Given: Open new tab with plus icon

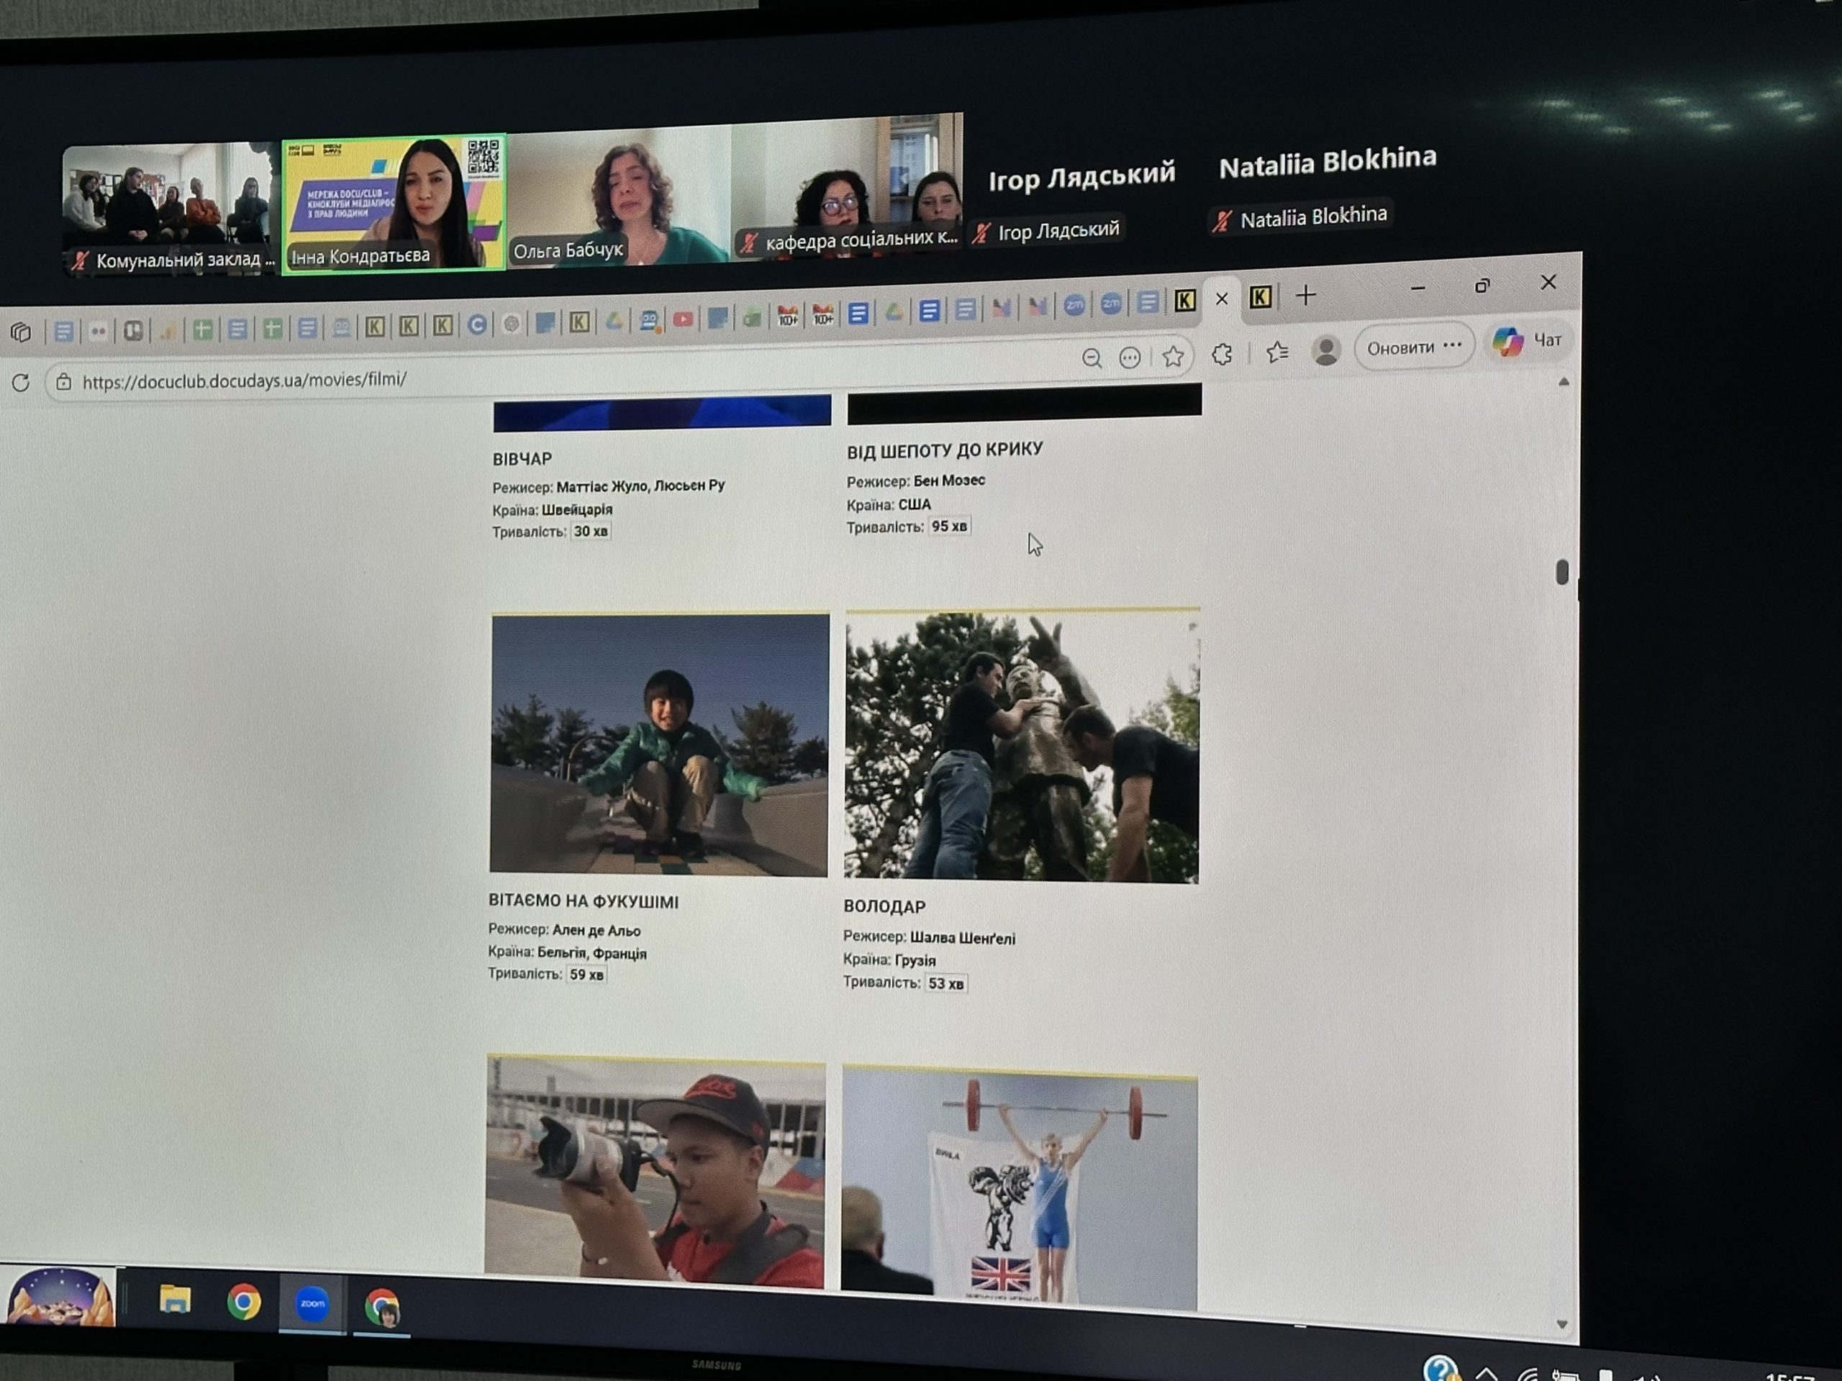Looking at the screenshot, I should pyautogui.click(x=1306, y=296).
